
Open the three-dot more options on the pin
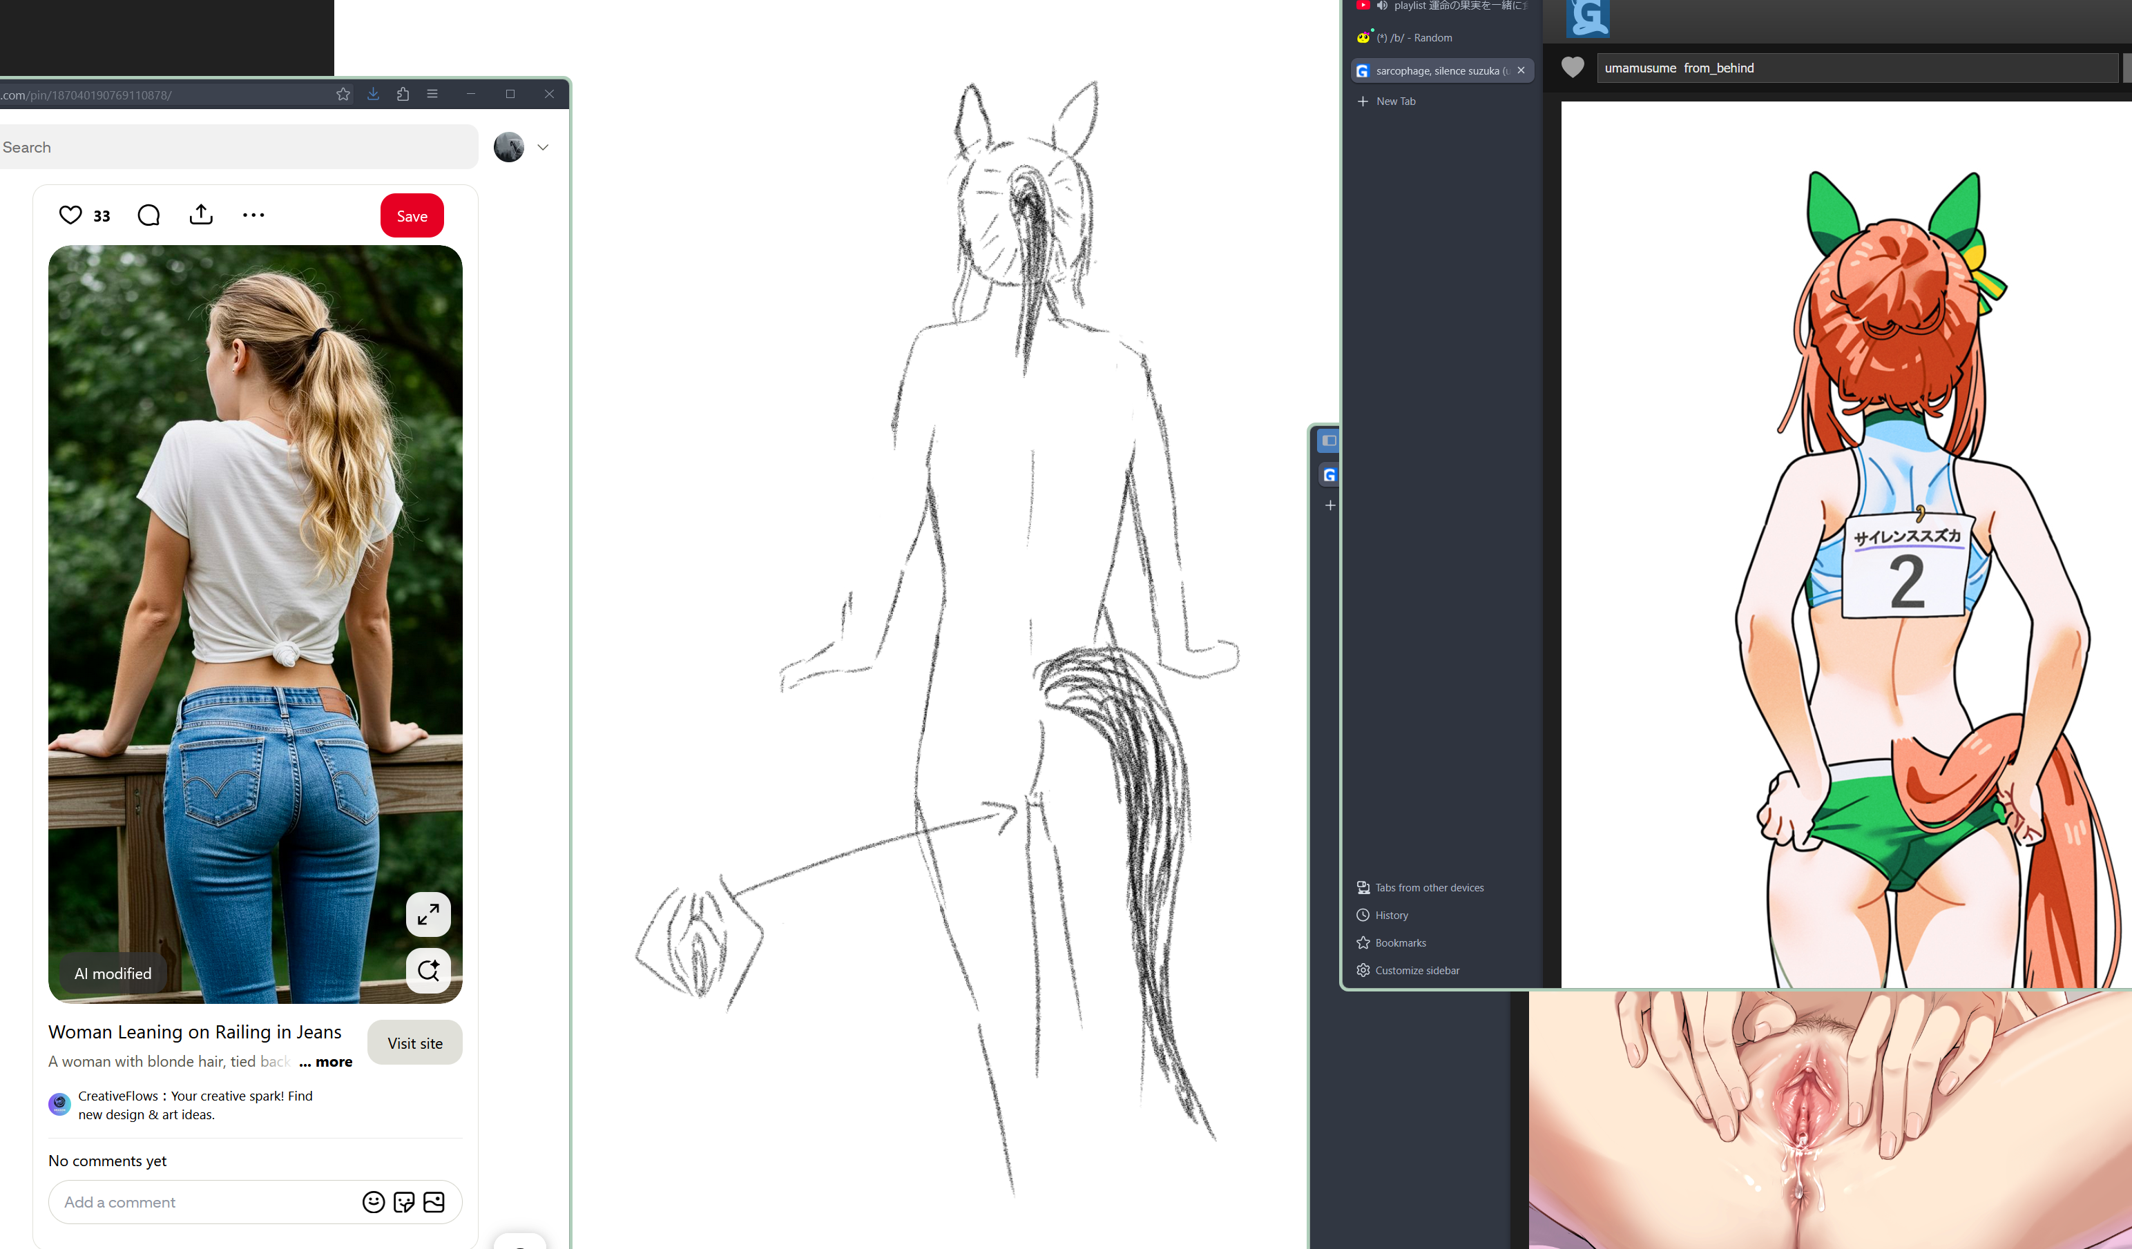click(253, 215)
